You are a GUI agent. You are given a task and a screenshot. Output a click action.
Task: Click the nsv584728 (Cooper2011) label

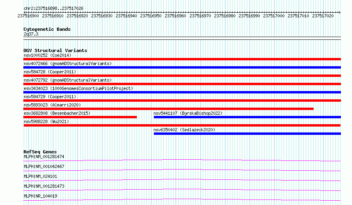pyautogui.click(x=50, y=72)
